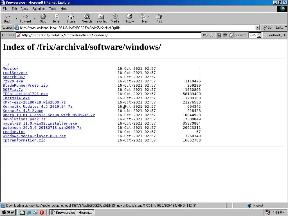The height and width of the screenshot is (216, 288).
Task: Click mypal-28.11.0.win32.installer.exe link
Action: point(40,123)
